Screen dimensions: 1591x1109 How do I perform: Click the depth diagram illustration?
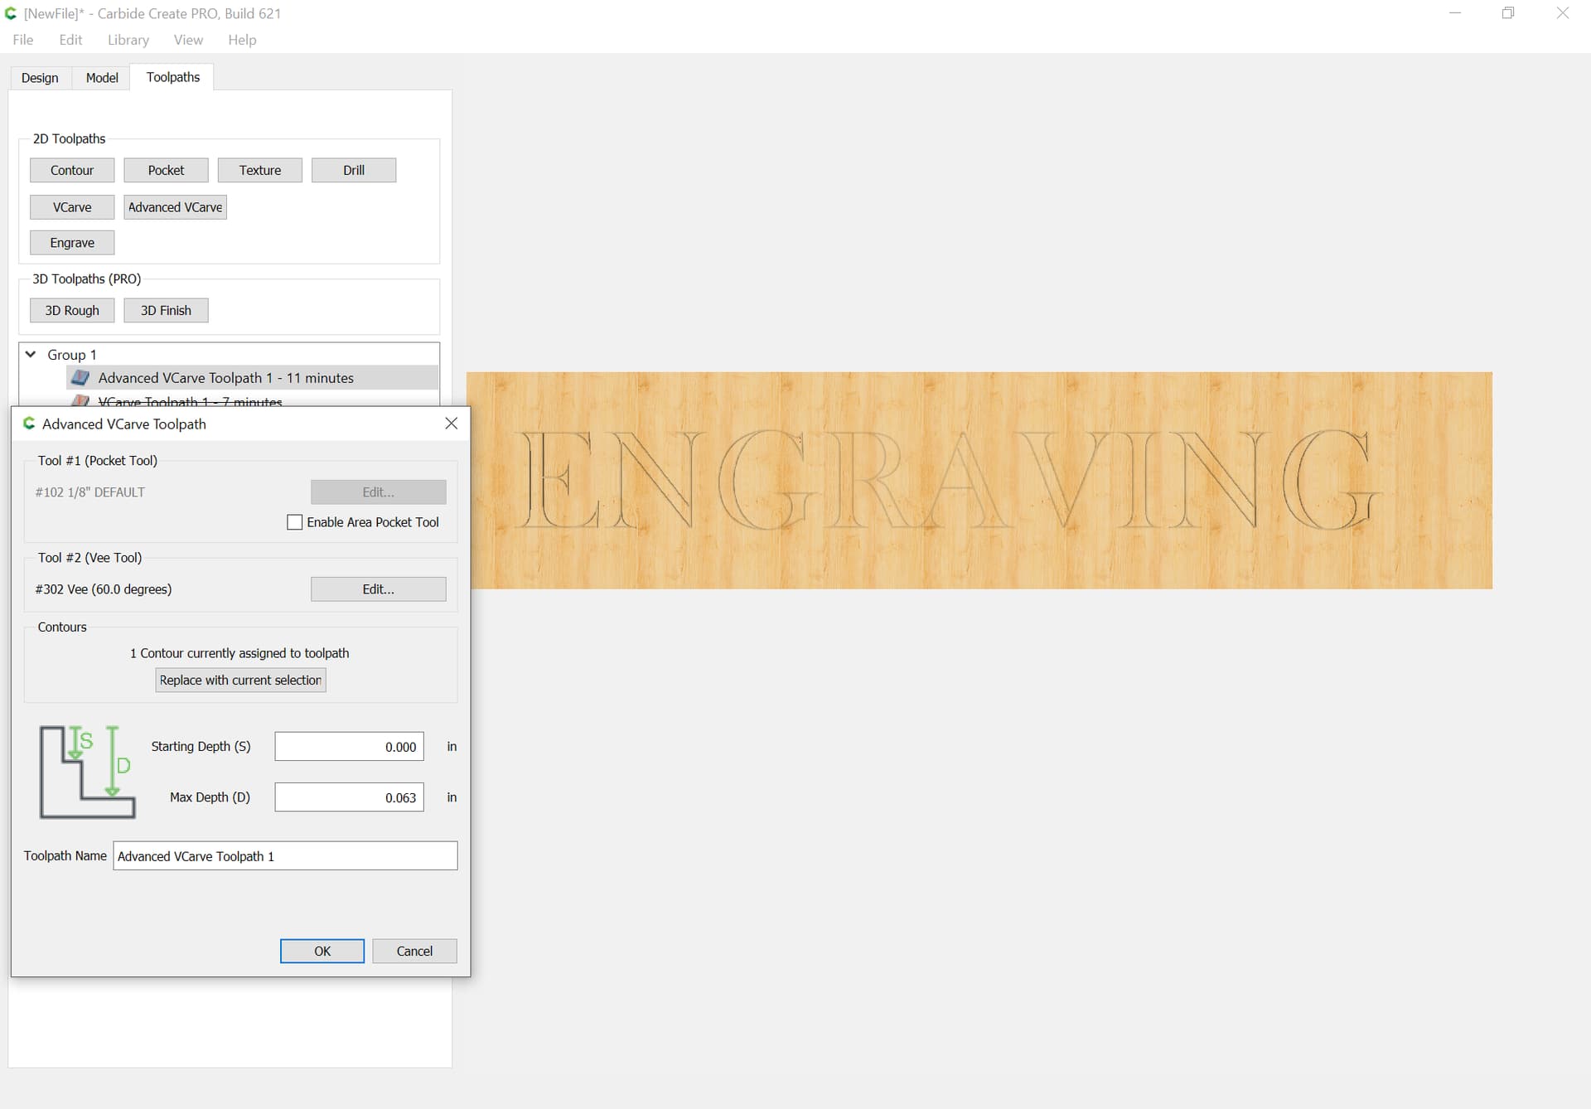[88, 772]
